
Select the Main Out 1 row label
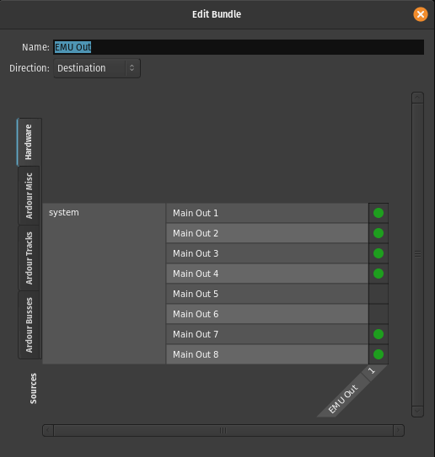coord(267,213)
